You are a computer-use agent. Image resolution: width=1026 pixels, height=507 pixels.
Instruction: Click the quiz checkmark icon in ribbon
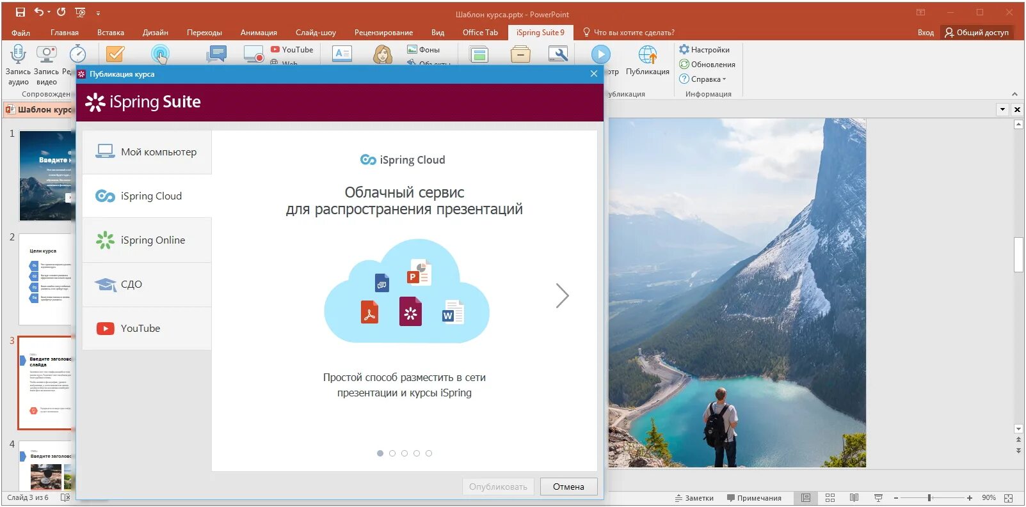click(x=115, y=54)
